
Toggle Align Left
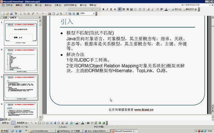point(120,9)
